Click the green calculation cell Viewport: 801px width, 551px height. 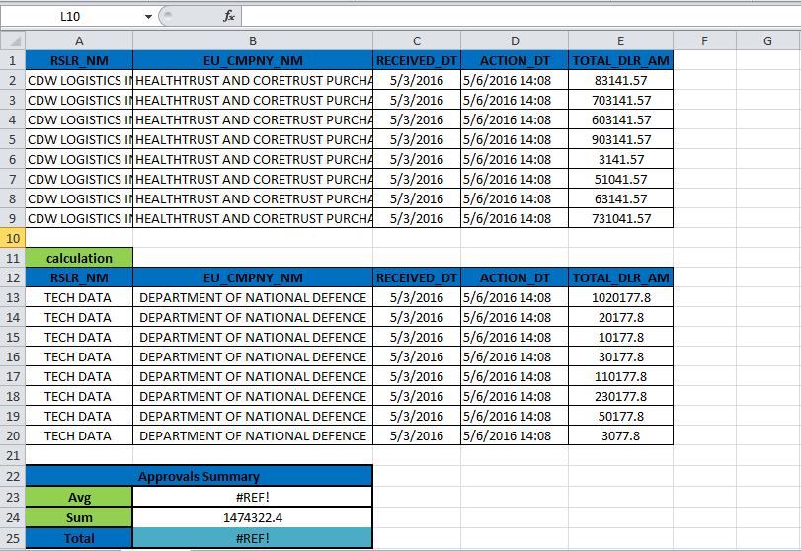(x=79, y=258)
